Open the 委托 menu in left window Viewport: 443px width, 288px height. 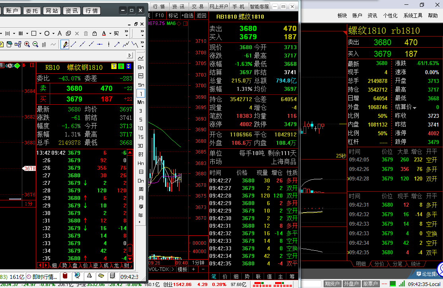click(32, 11)
